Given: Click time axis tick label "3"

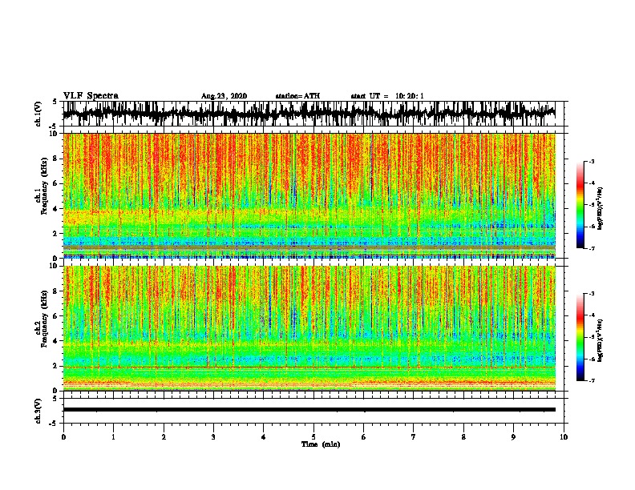Looking at the screenshot, I should click(213, 437).
